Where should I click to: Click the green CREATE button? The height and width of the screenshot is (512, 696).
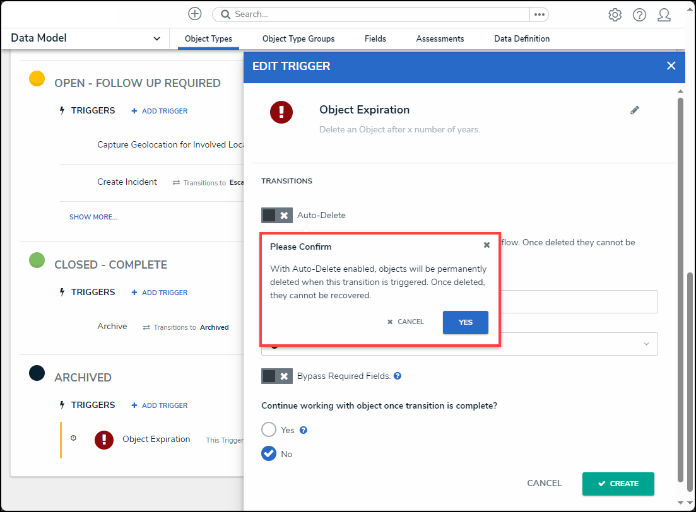(x=618, y=484)
